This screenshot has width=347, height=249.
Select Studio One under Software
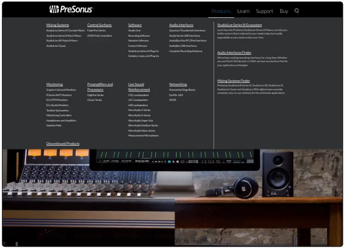point(135,30)
